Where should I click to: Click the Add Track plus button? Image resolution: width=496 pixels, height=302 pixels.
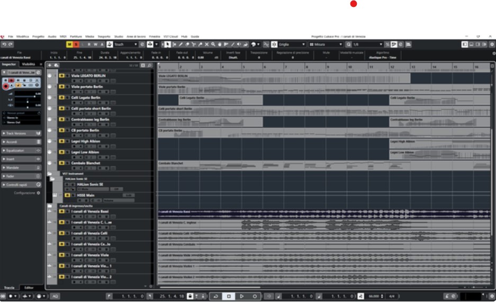[50, 65]
